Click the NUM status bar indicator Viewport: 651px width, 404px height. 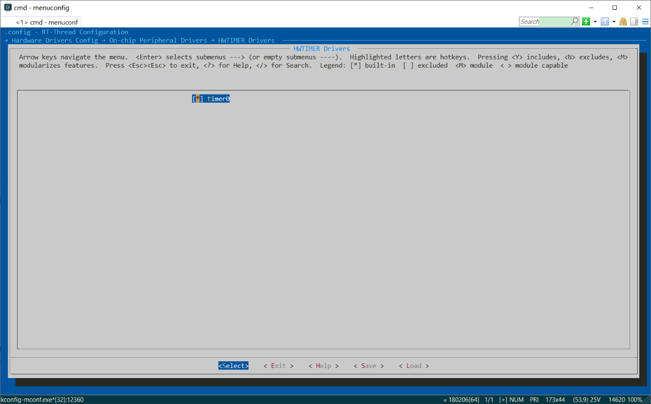pos(517,399)
